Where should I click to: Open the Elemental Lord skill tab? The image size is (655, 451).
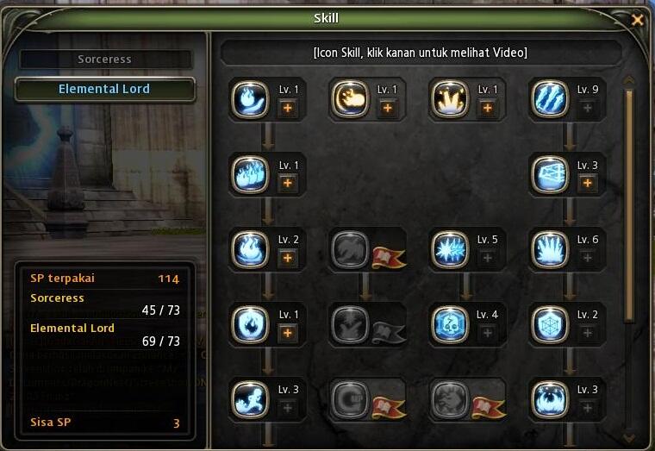(x=105, y=89)
